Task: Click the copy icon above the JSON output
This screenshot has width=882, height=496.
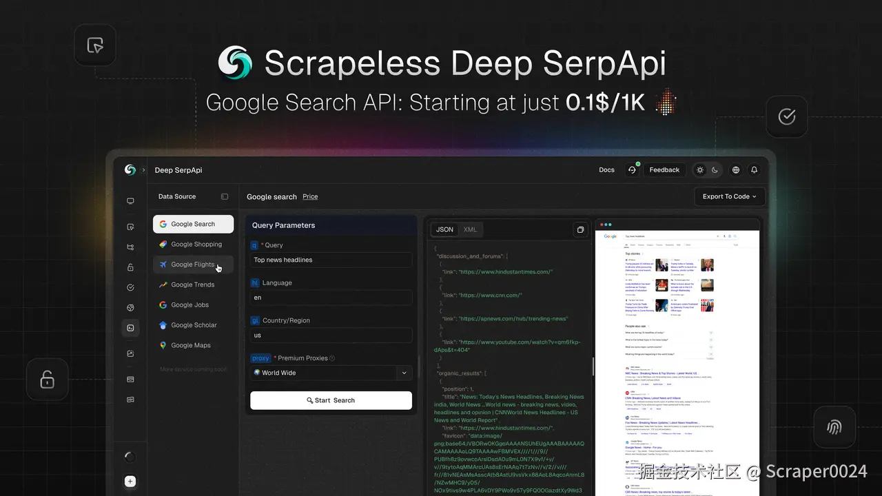Action: (x=580, y=229)
